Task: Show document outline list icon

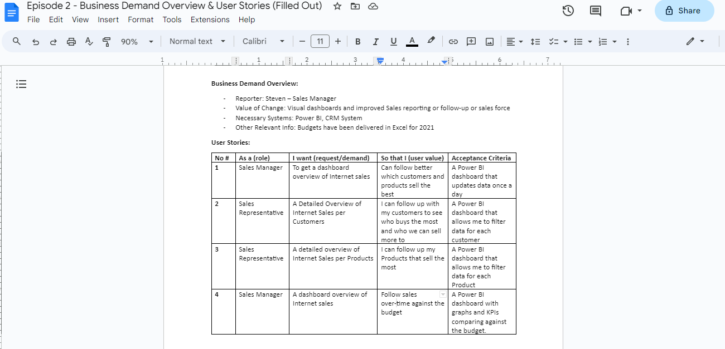Action: tap(21, 84)
